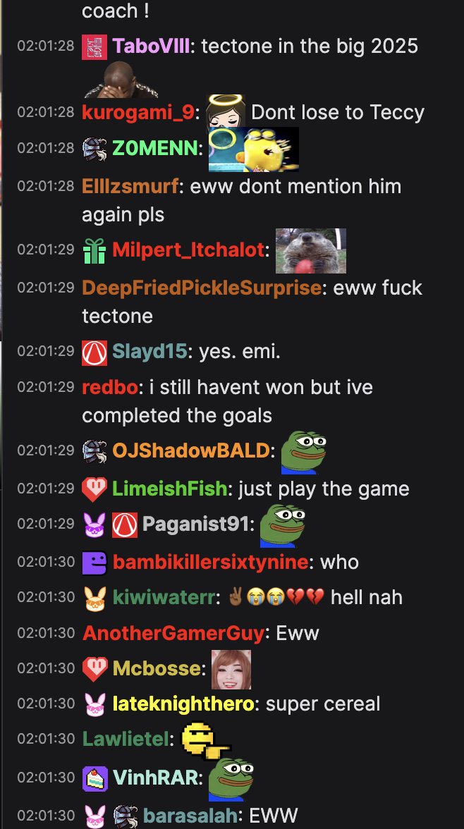Screen dimensions: 464x829
Task: Click the orange bunny badge beside kiwiwaterr
Action: click(x=94, y=598)
